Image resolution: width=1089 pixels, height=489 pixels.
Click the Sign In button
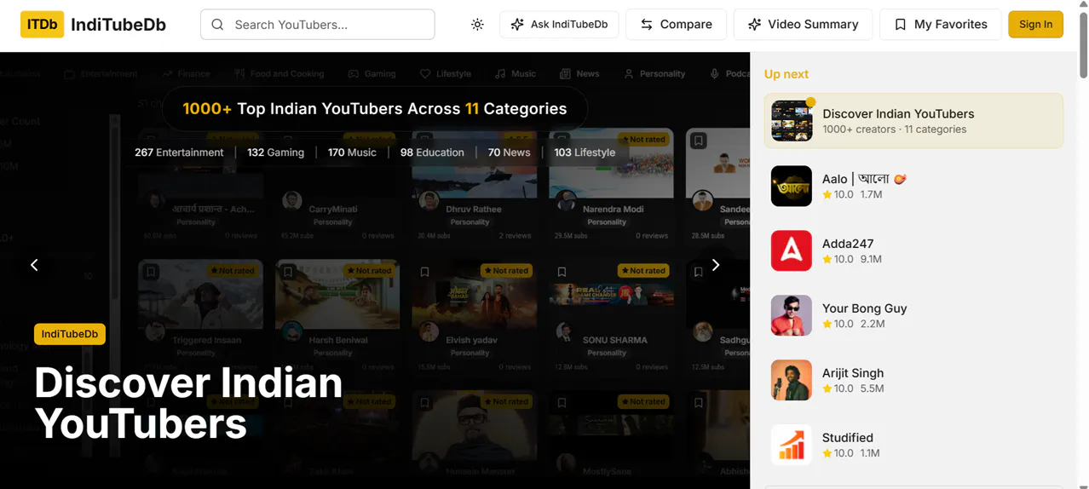(1035, 25)
